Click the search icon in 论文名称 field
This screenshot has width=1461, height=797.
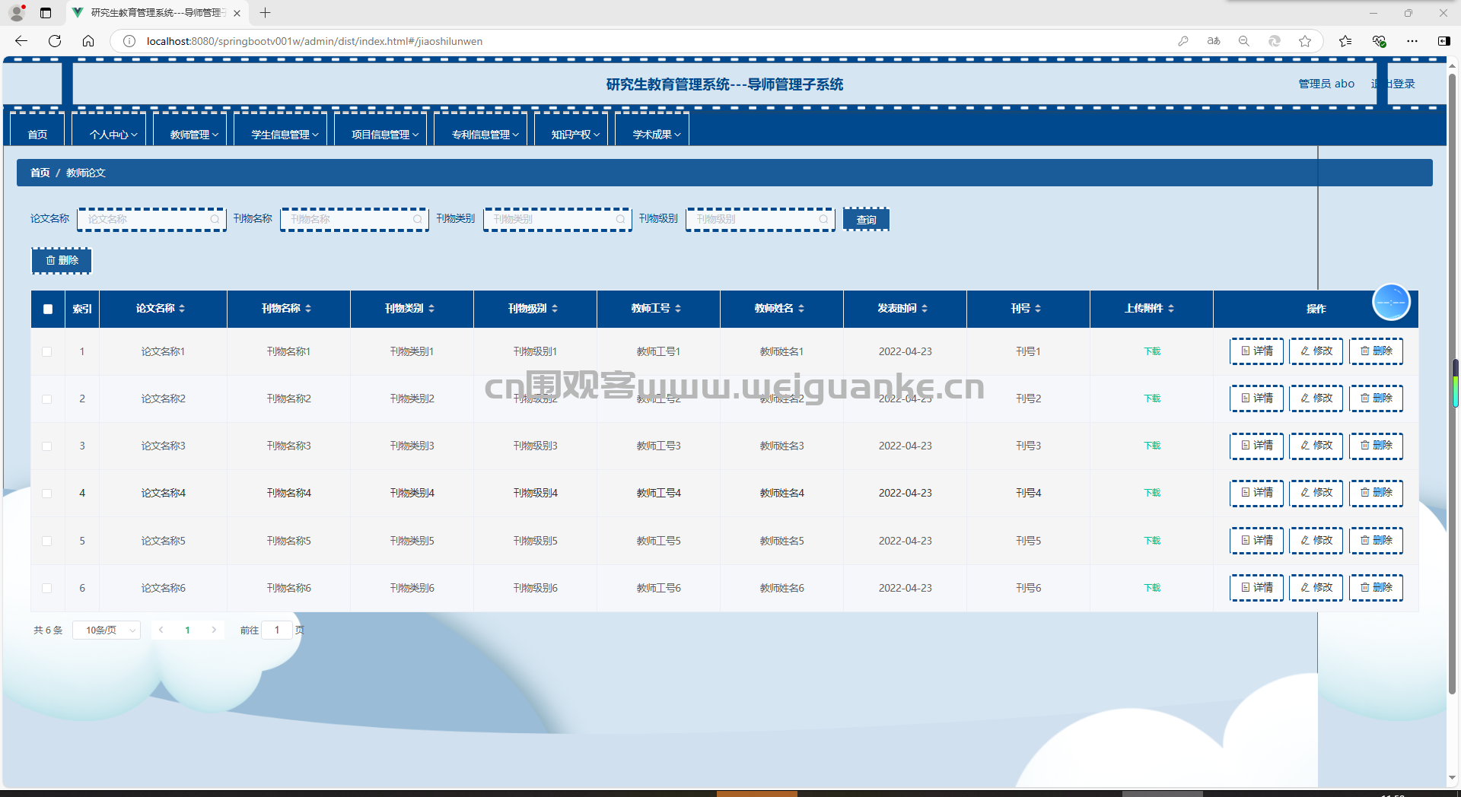coord(215,220)
